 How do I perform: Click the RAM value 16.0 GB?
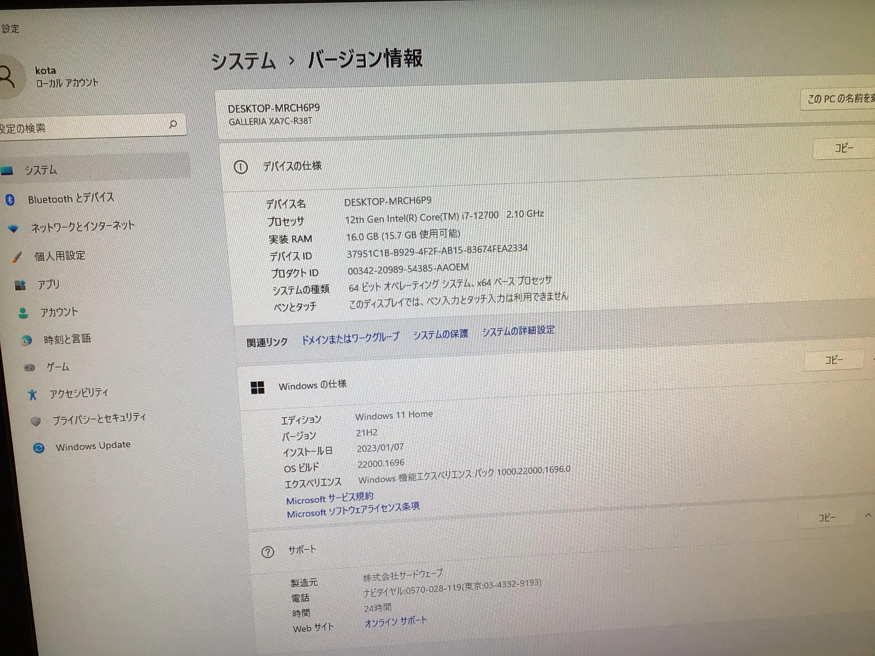[403, 235]
